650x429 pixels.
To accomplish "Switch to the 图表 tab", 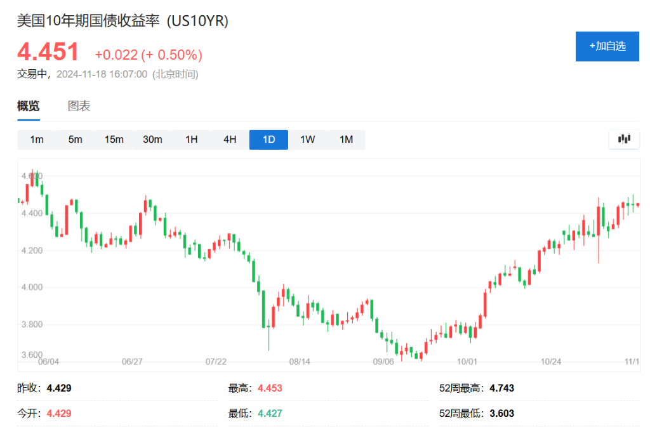I will (79, 106).
